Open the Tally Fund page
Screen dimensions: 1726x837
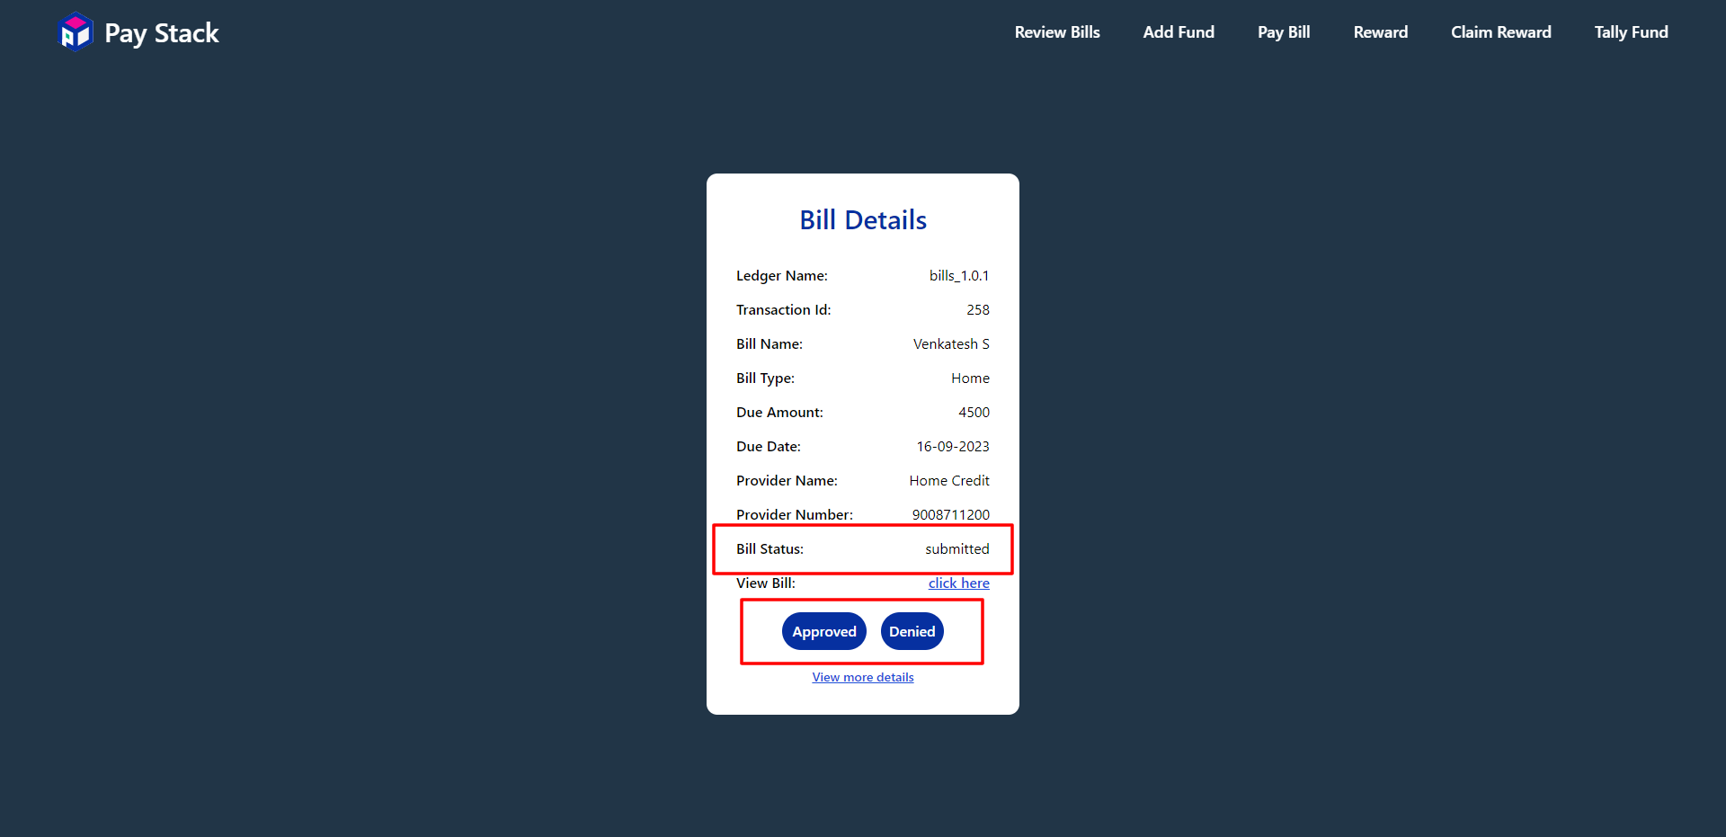(1631, 32)
